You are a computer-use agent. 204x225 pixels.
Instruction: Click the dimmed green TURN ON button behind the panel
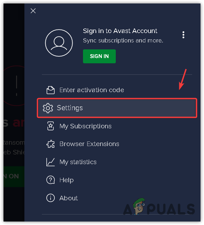[x=14, y=176]
